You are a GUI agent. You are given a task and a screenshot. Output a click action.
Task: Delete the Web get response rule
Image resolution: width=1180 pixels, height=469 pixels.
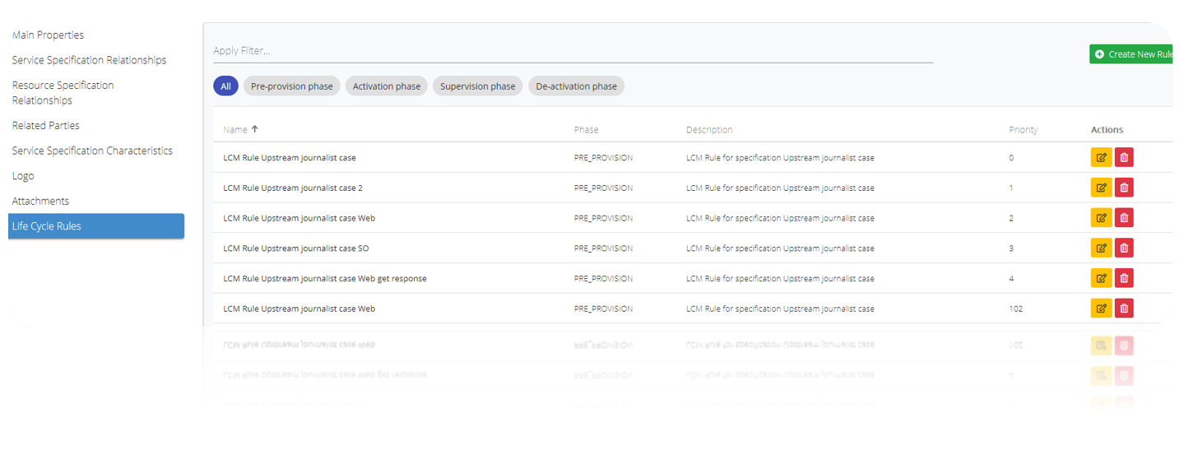pyautogui.click(x=1124, y=278)
